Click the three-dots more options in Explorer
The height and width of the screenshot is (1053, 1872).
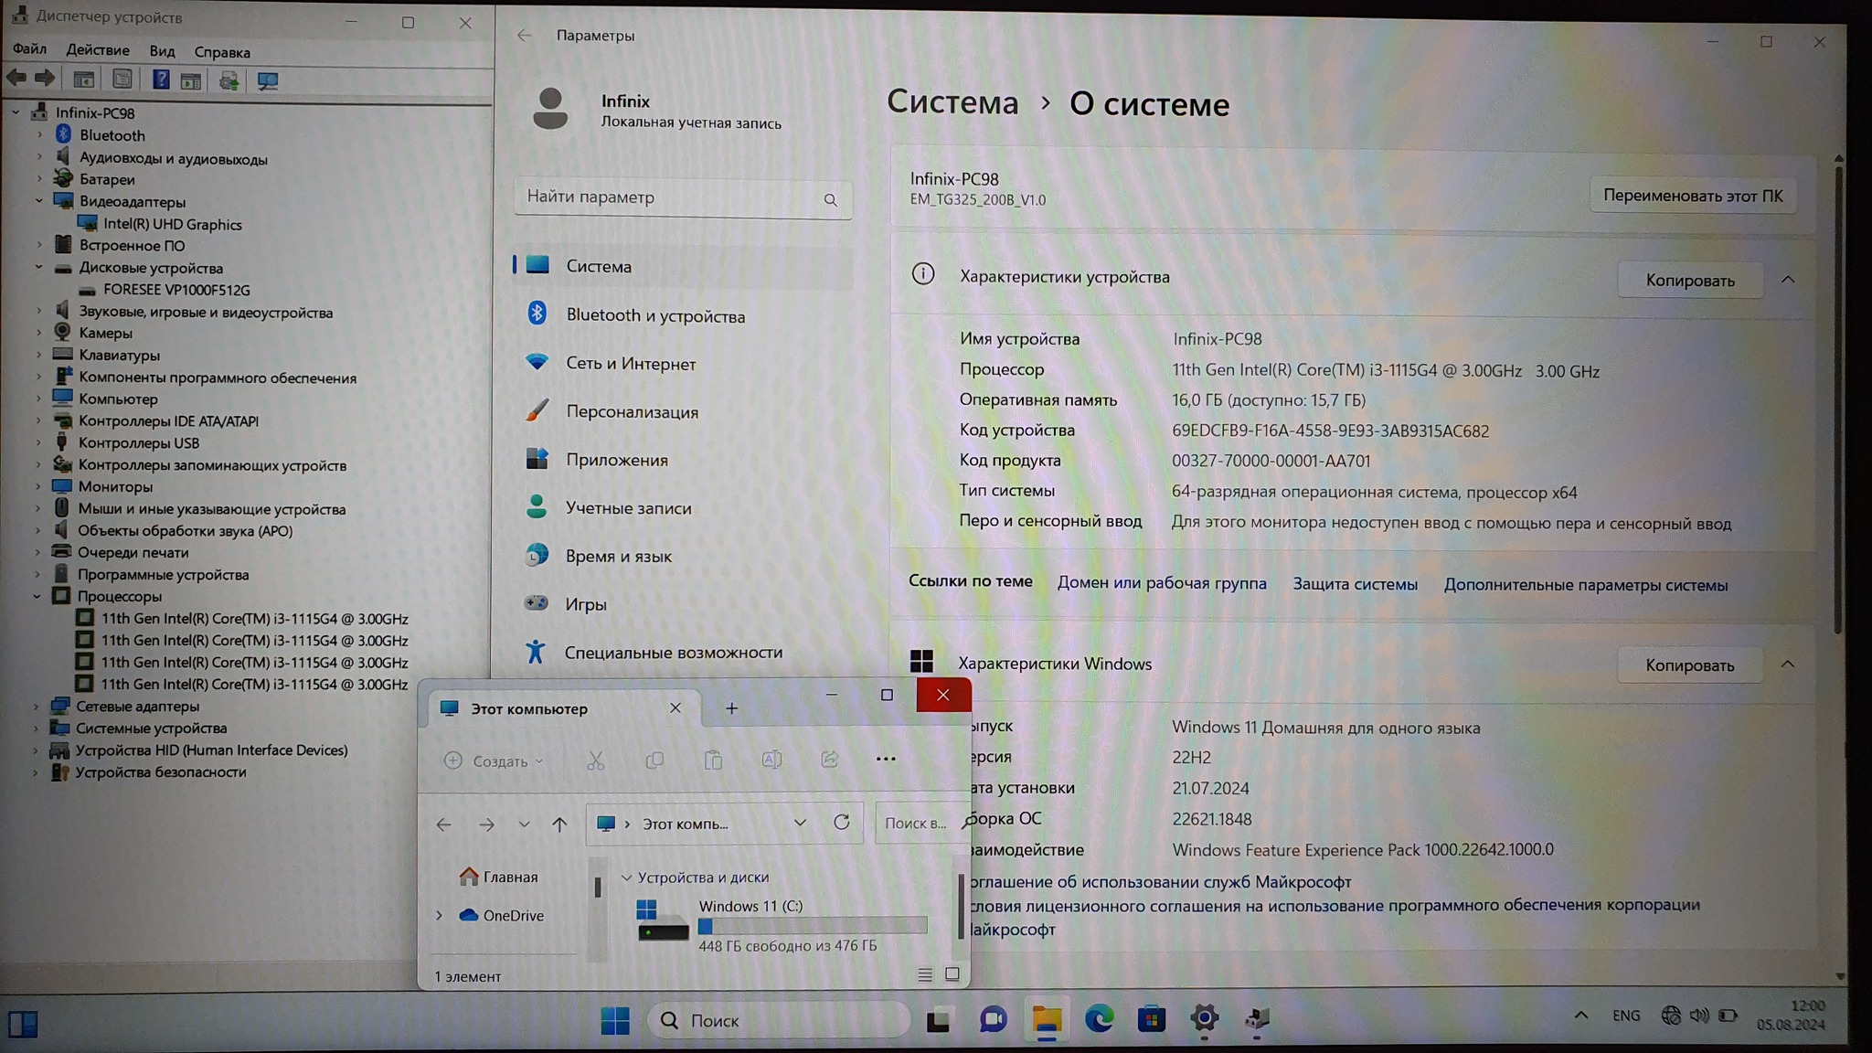coord(885,759)
